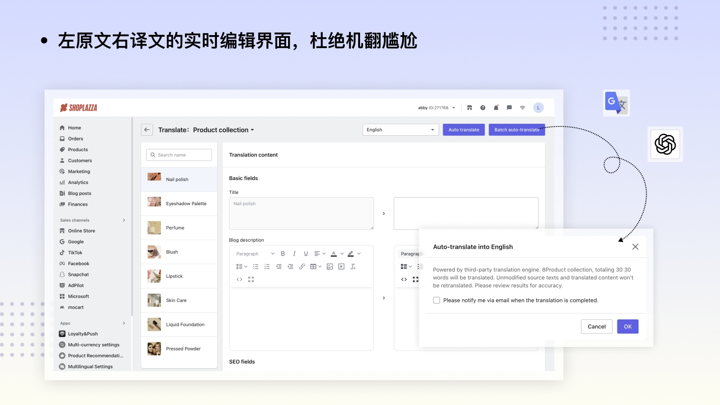Expand the editor to fullscreen mode
720x405 pixels.
coord(251,279)
